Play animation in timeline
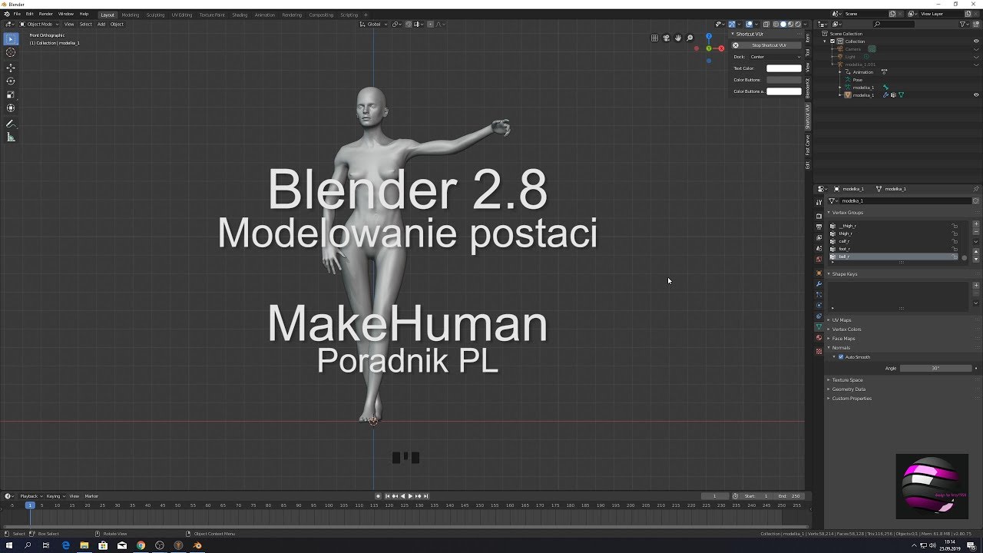Viewport: 983px width, 553px height. pos(410,496)
